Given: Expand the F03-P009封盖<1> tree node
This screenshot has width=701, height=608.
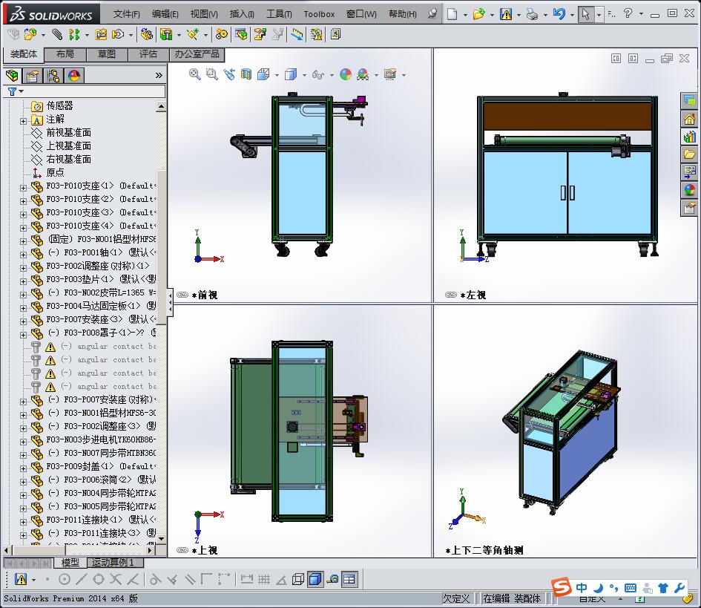Looking at the screenshot, I should point(23,468).
